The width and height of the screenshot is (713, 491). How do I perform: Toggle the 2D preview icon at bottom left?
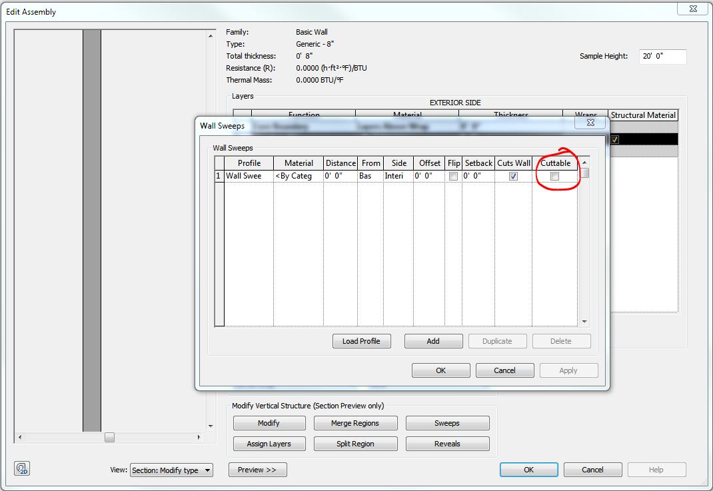pos(22,468)
